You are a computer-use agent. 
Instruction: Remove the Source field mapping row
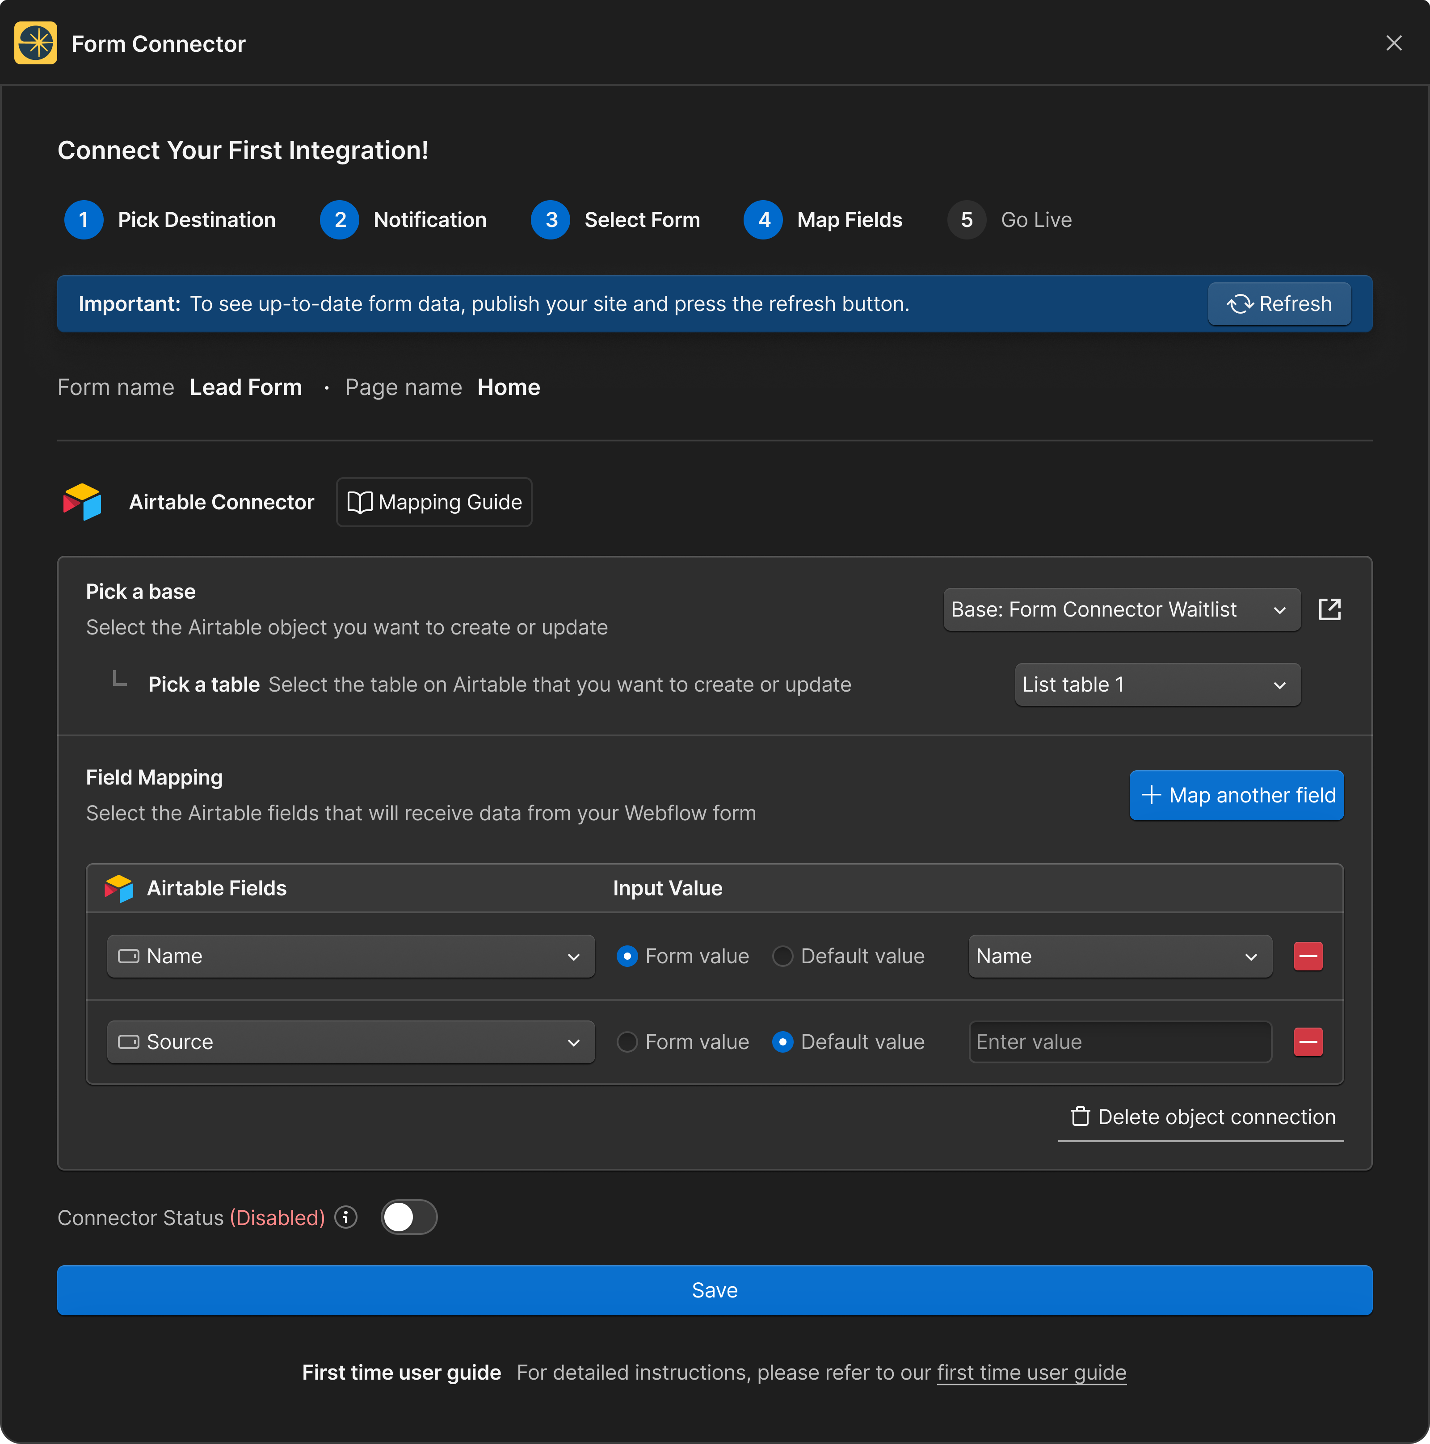(1308, 1041)
